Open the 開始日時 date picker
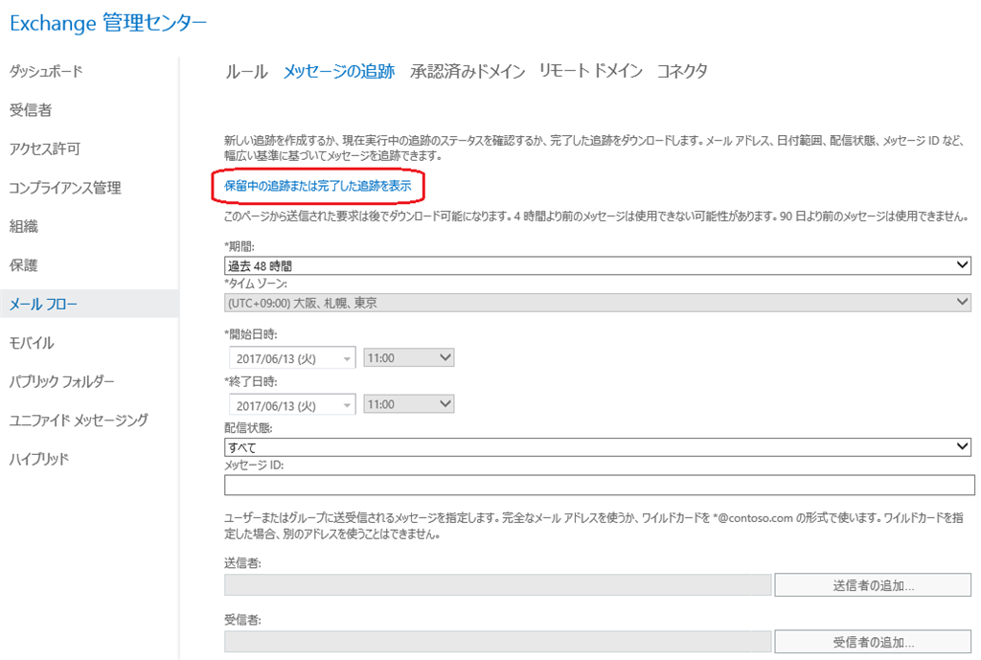The width and height of the screenshot is (981, 660). [x=292, y=358]
